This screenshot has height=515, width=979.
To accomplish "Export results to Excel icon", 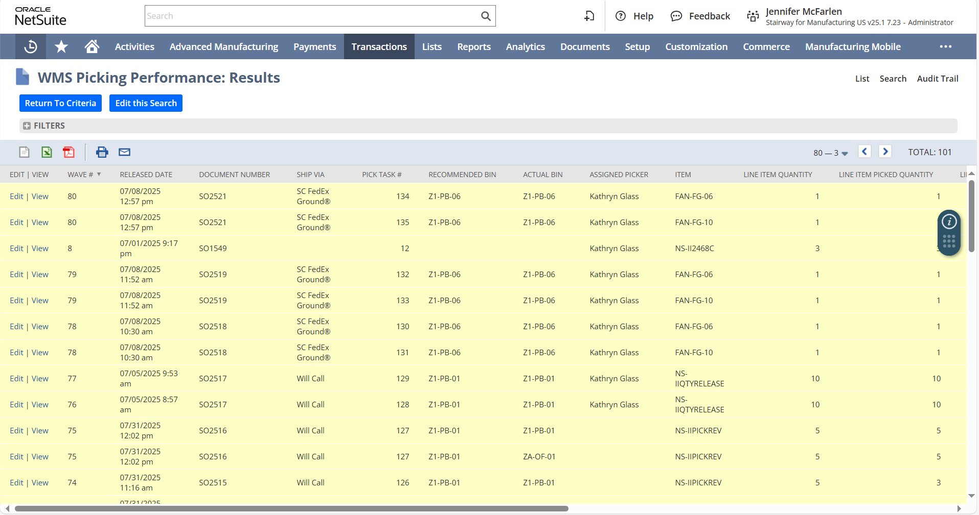I will tap(47, 152).
